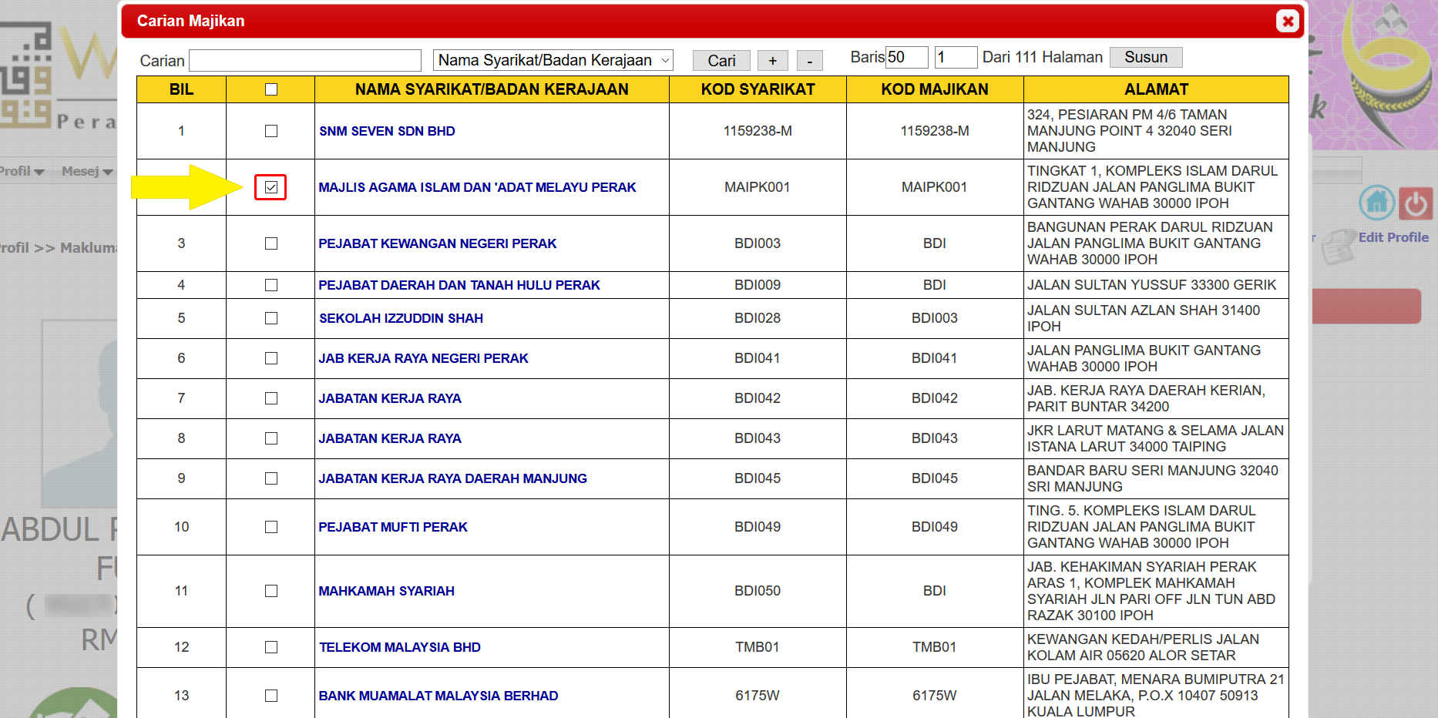This screenshot has height=718, width=1438.
Task: Uncheck Majlis Agama Islam Perak checkbox
Action: pos(270,187)
